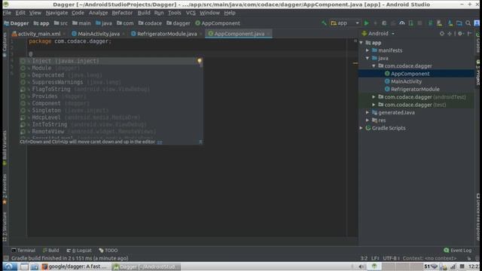Open the File menu
This screenshot has width=482, height=271.
click(x=7, y=13)
